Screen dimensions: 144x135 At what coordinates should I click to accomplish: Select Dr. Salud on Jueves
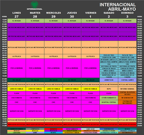coord(72,80)
